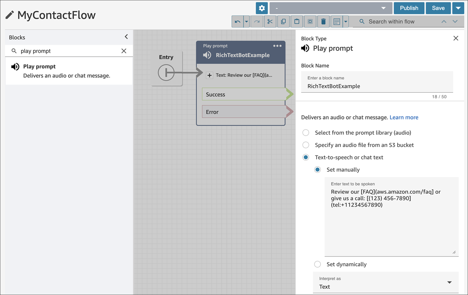Image resolution: width=468 pixels, height=295 pixels.
Task: Expand the block text plus icon
Action: point(210,75)
